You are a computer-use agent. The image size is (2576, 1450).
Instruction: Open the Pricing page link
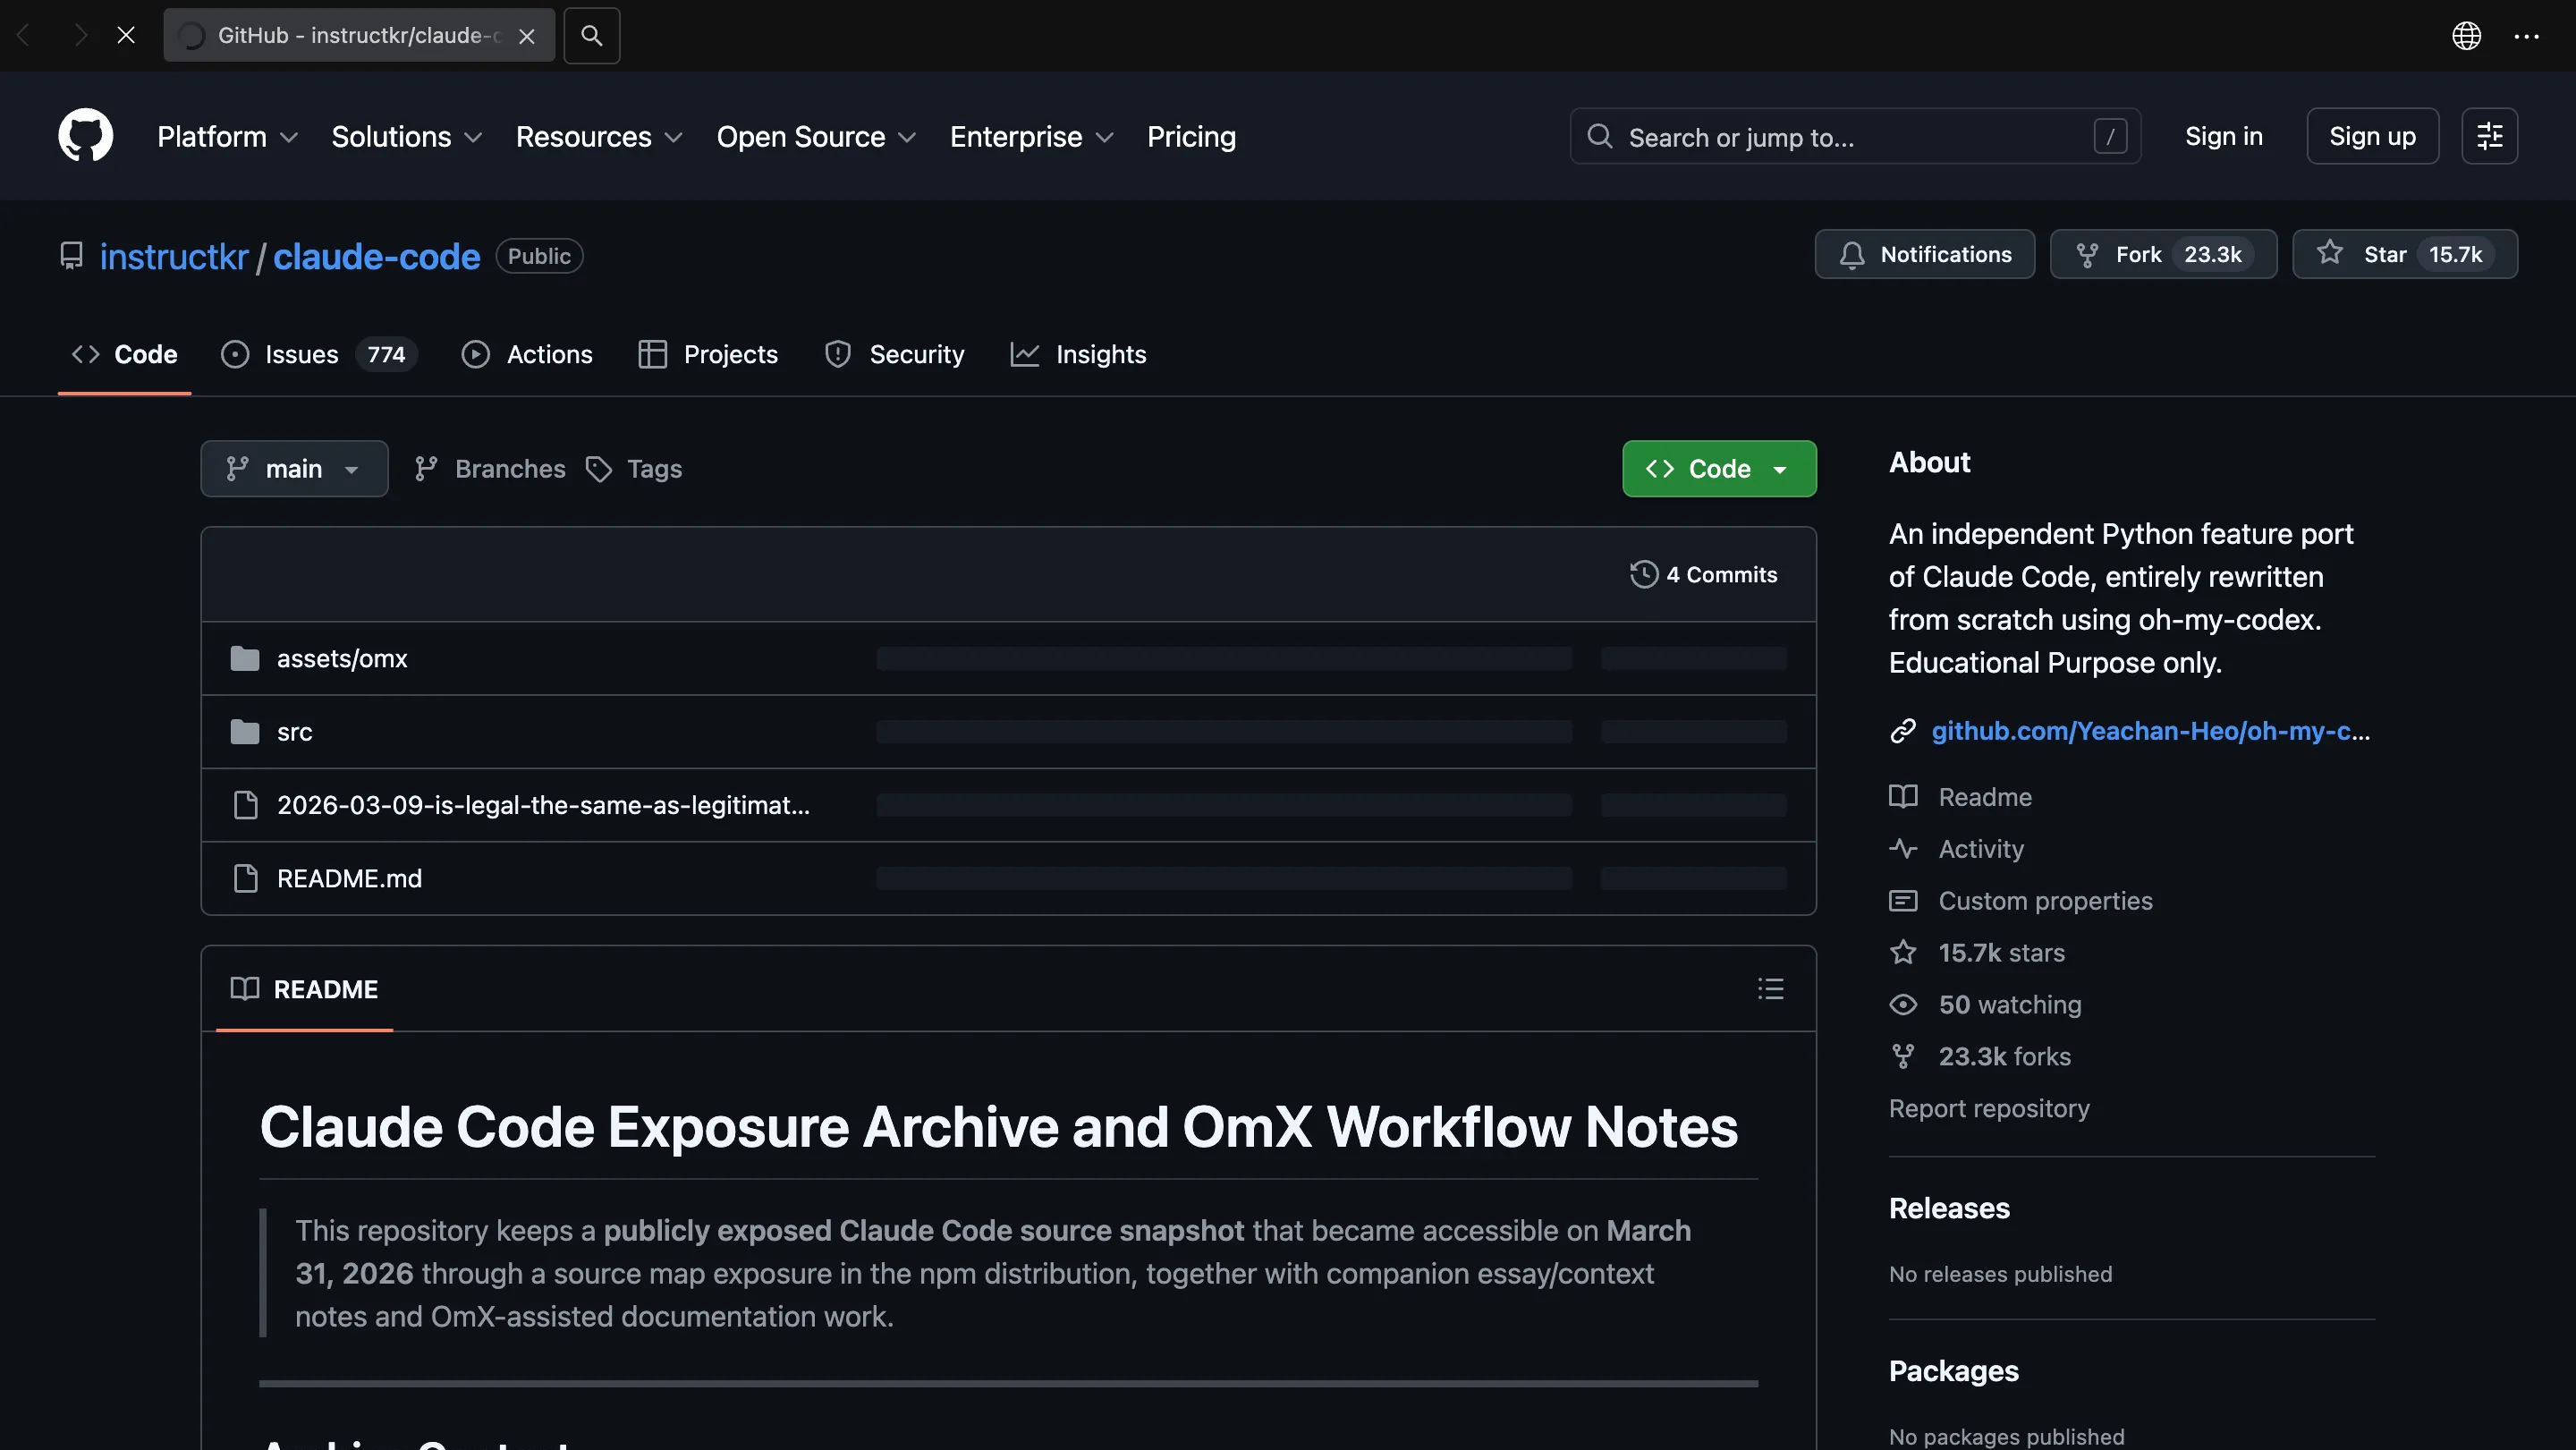click(x=1191, y=136)
